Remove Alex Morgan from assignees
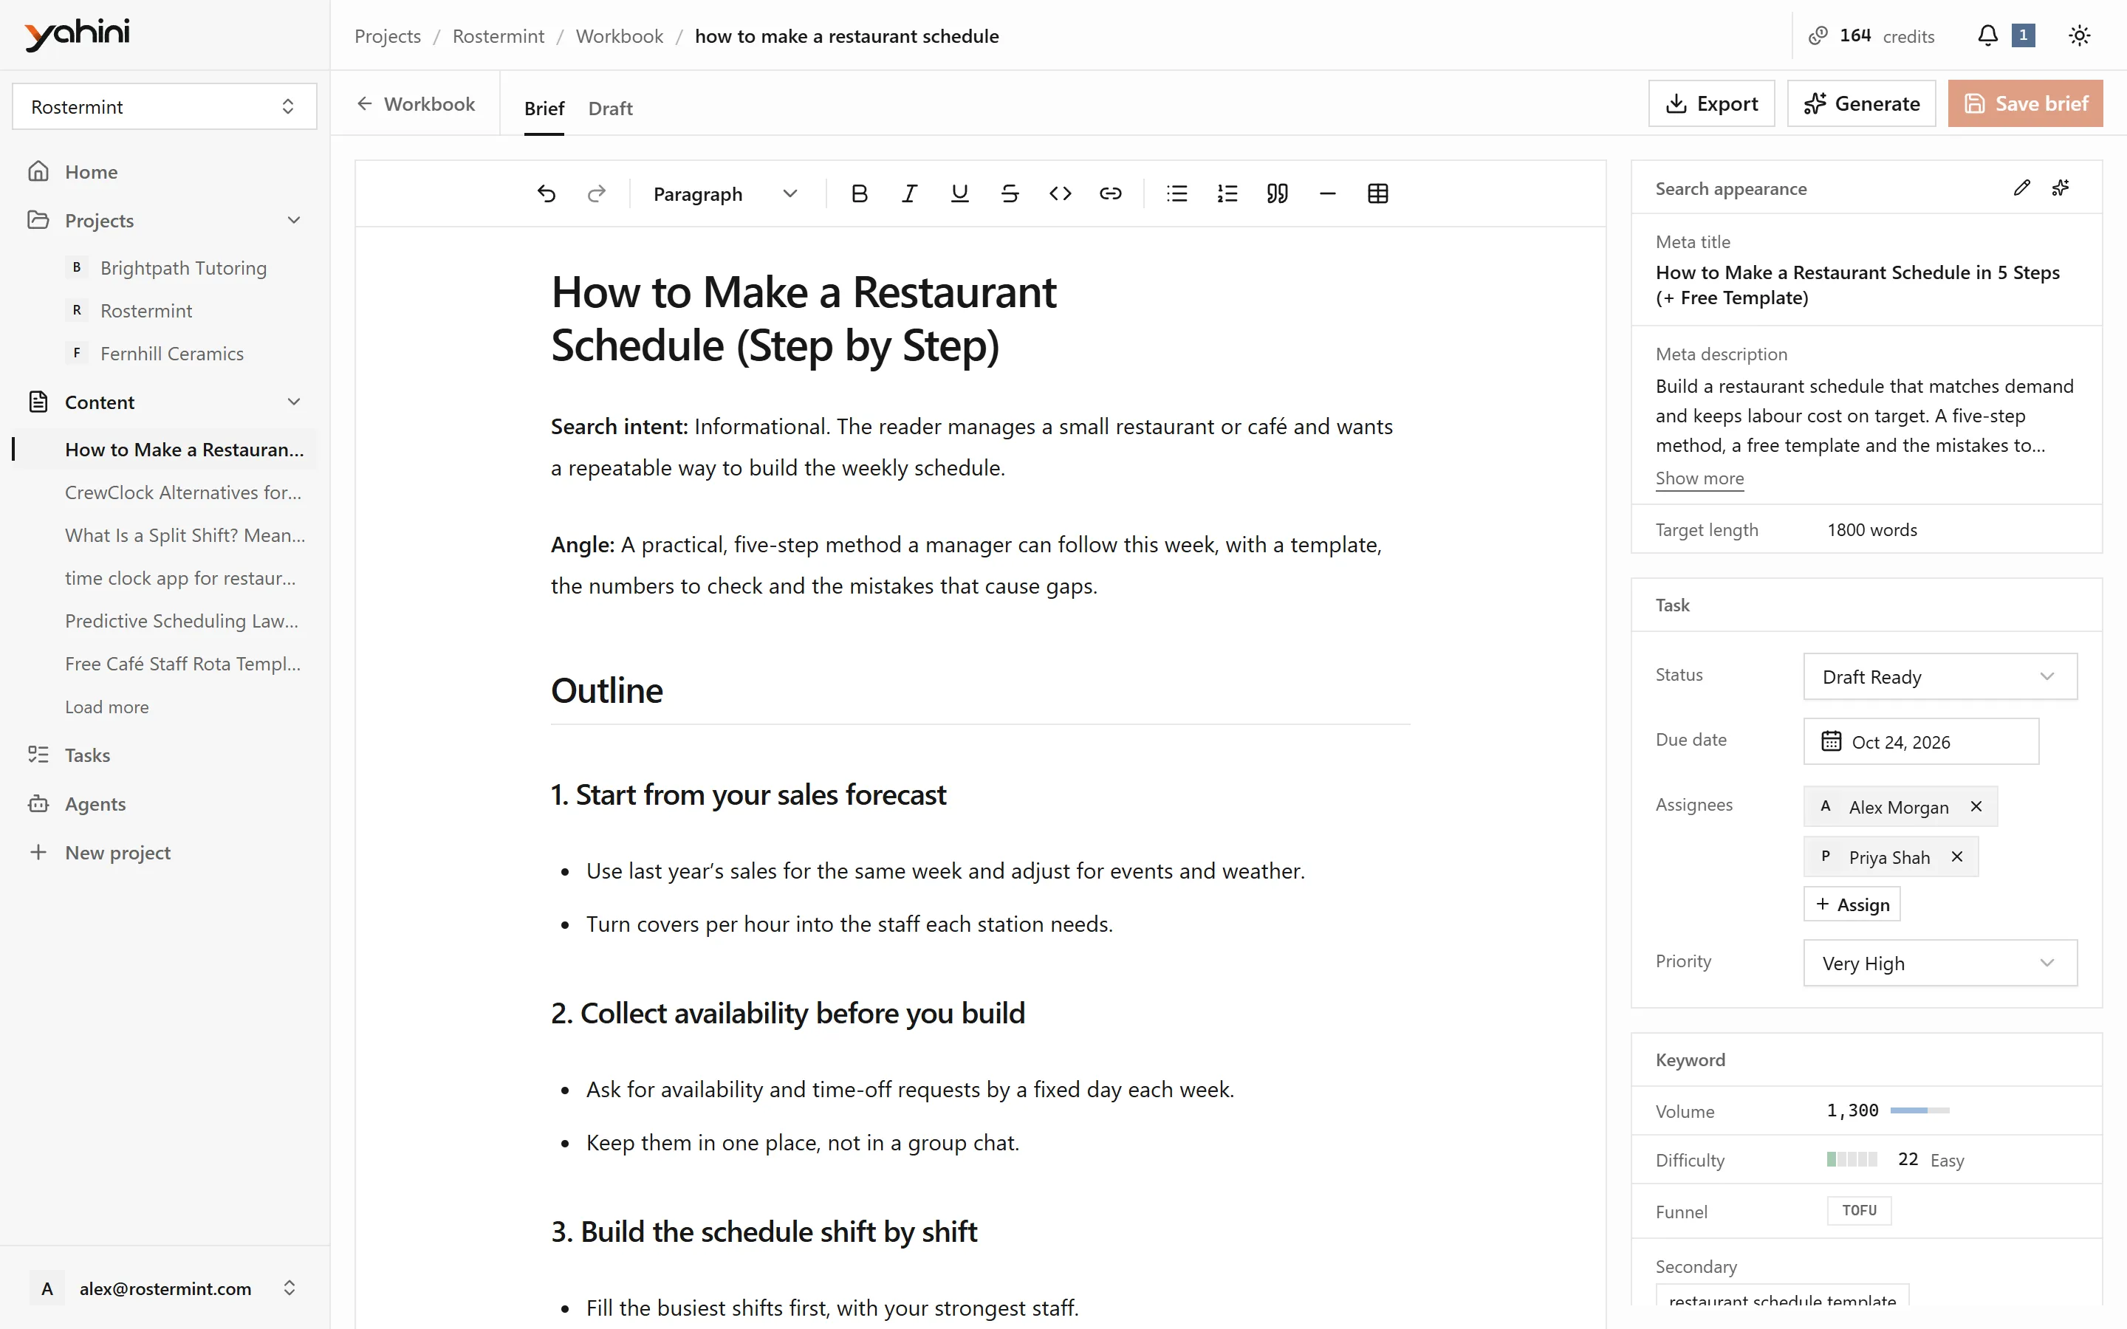The height and width of the screenshot is (1329, 2127). tap(1976, 806)
